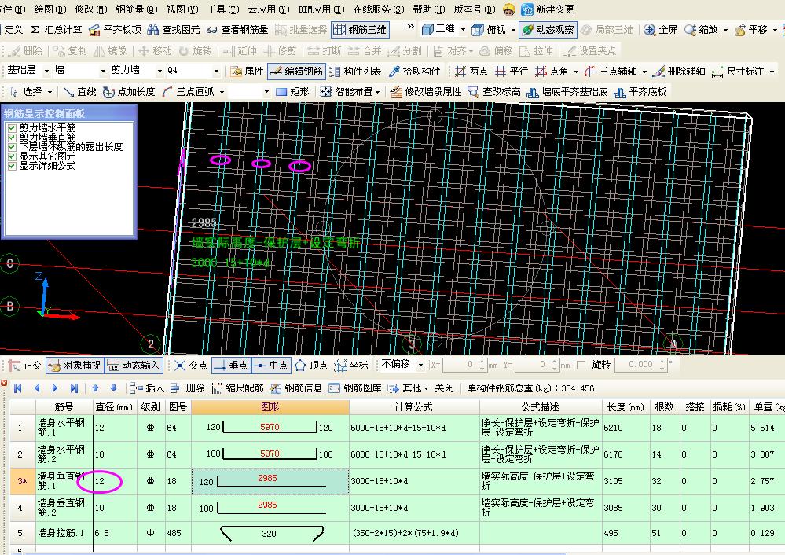Click 平齐底板 tool icon
The width and height of the screenshot is (785, 555).
pos(619,92)
